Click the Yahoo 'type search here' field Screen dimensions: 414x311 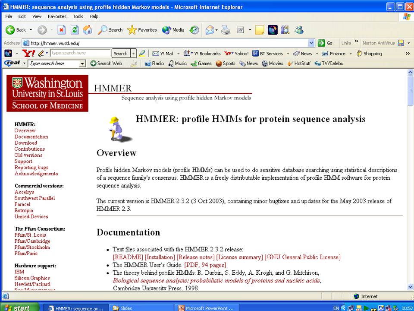point(81,53)
